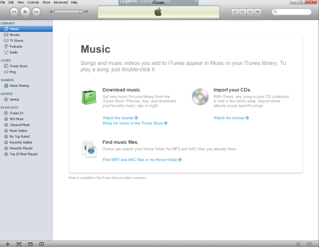Viewport: 319px width, 247px height.
Task: Toggle the Genius sidebar button at bottom right
Action: 309,244
